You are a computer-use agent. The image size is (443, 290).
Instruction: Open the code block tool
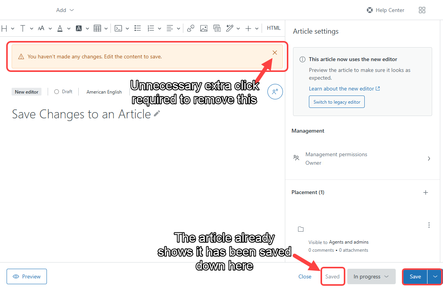(118, 28)
